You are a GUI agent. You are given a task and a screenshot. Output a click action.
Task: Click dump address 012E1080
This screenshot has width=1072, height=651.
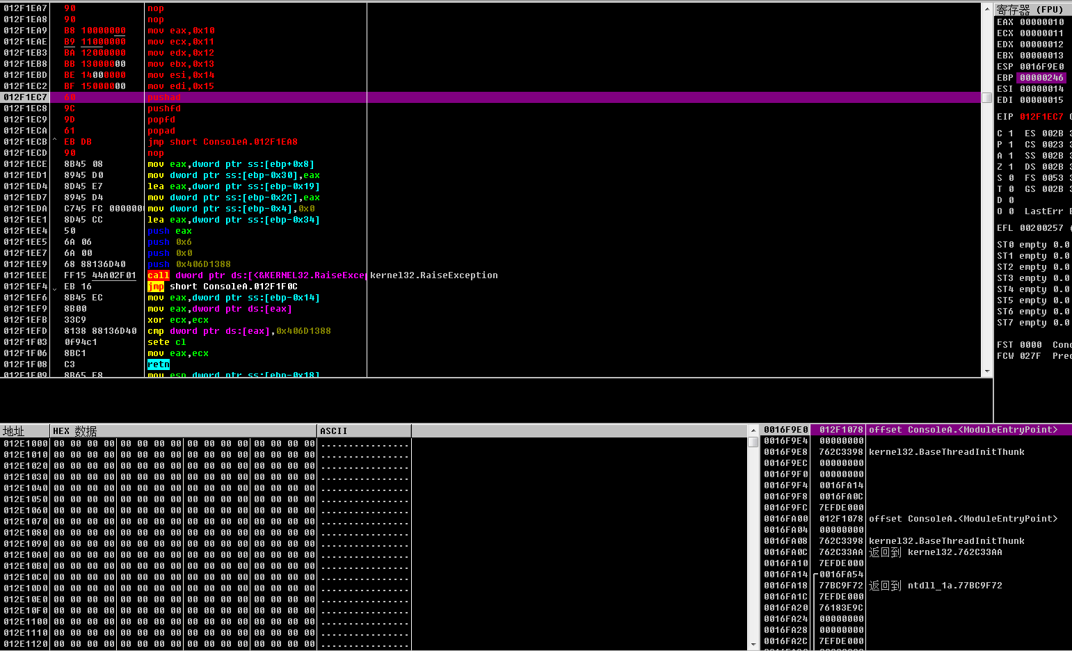point(25,533)
